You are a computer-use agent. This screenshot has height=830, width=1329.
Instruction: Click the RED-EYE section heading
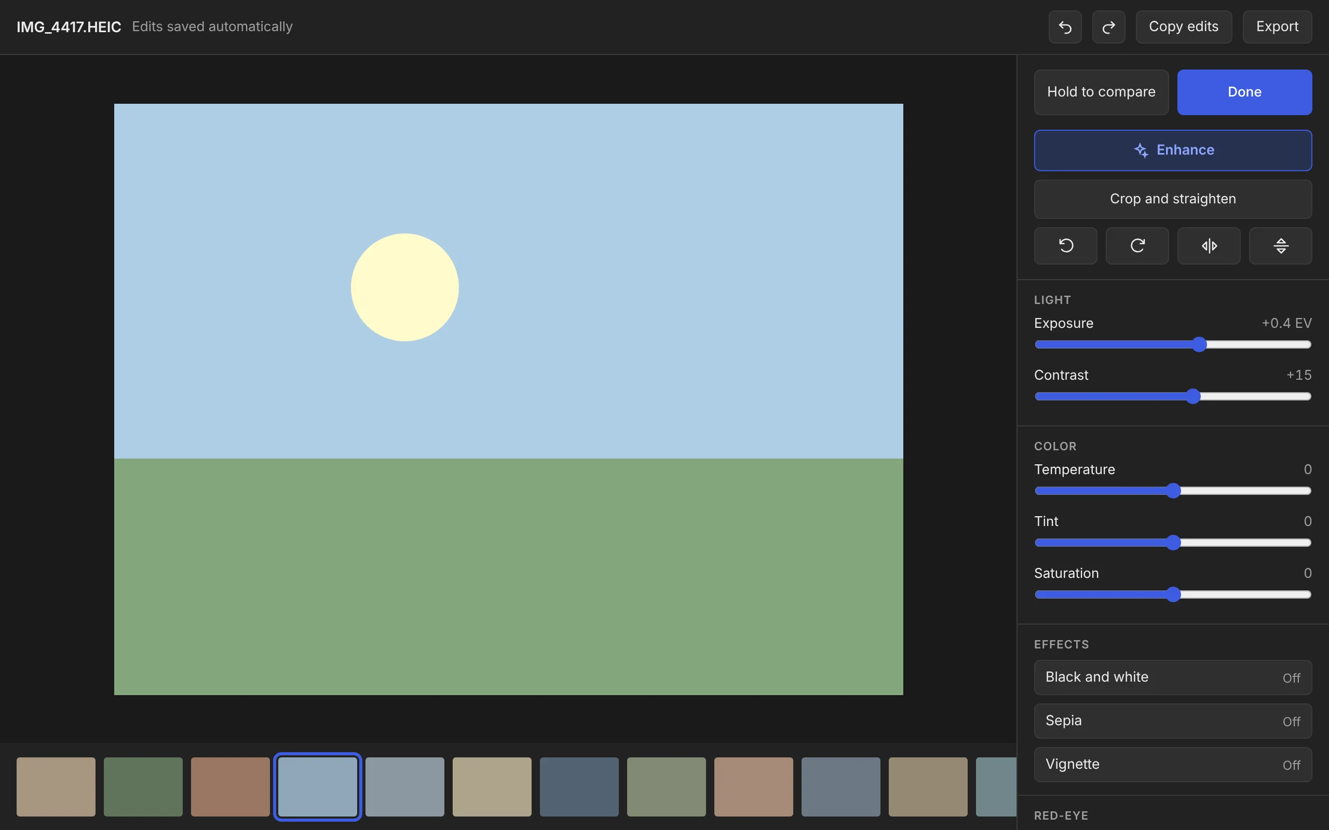pyautogui.click(x=1061, y=815)
